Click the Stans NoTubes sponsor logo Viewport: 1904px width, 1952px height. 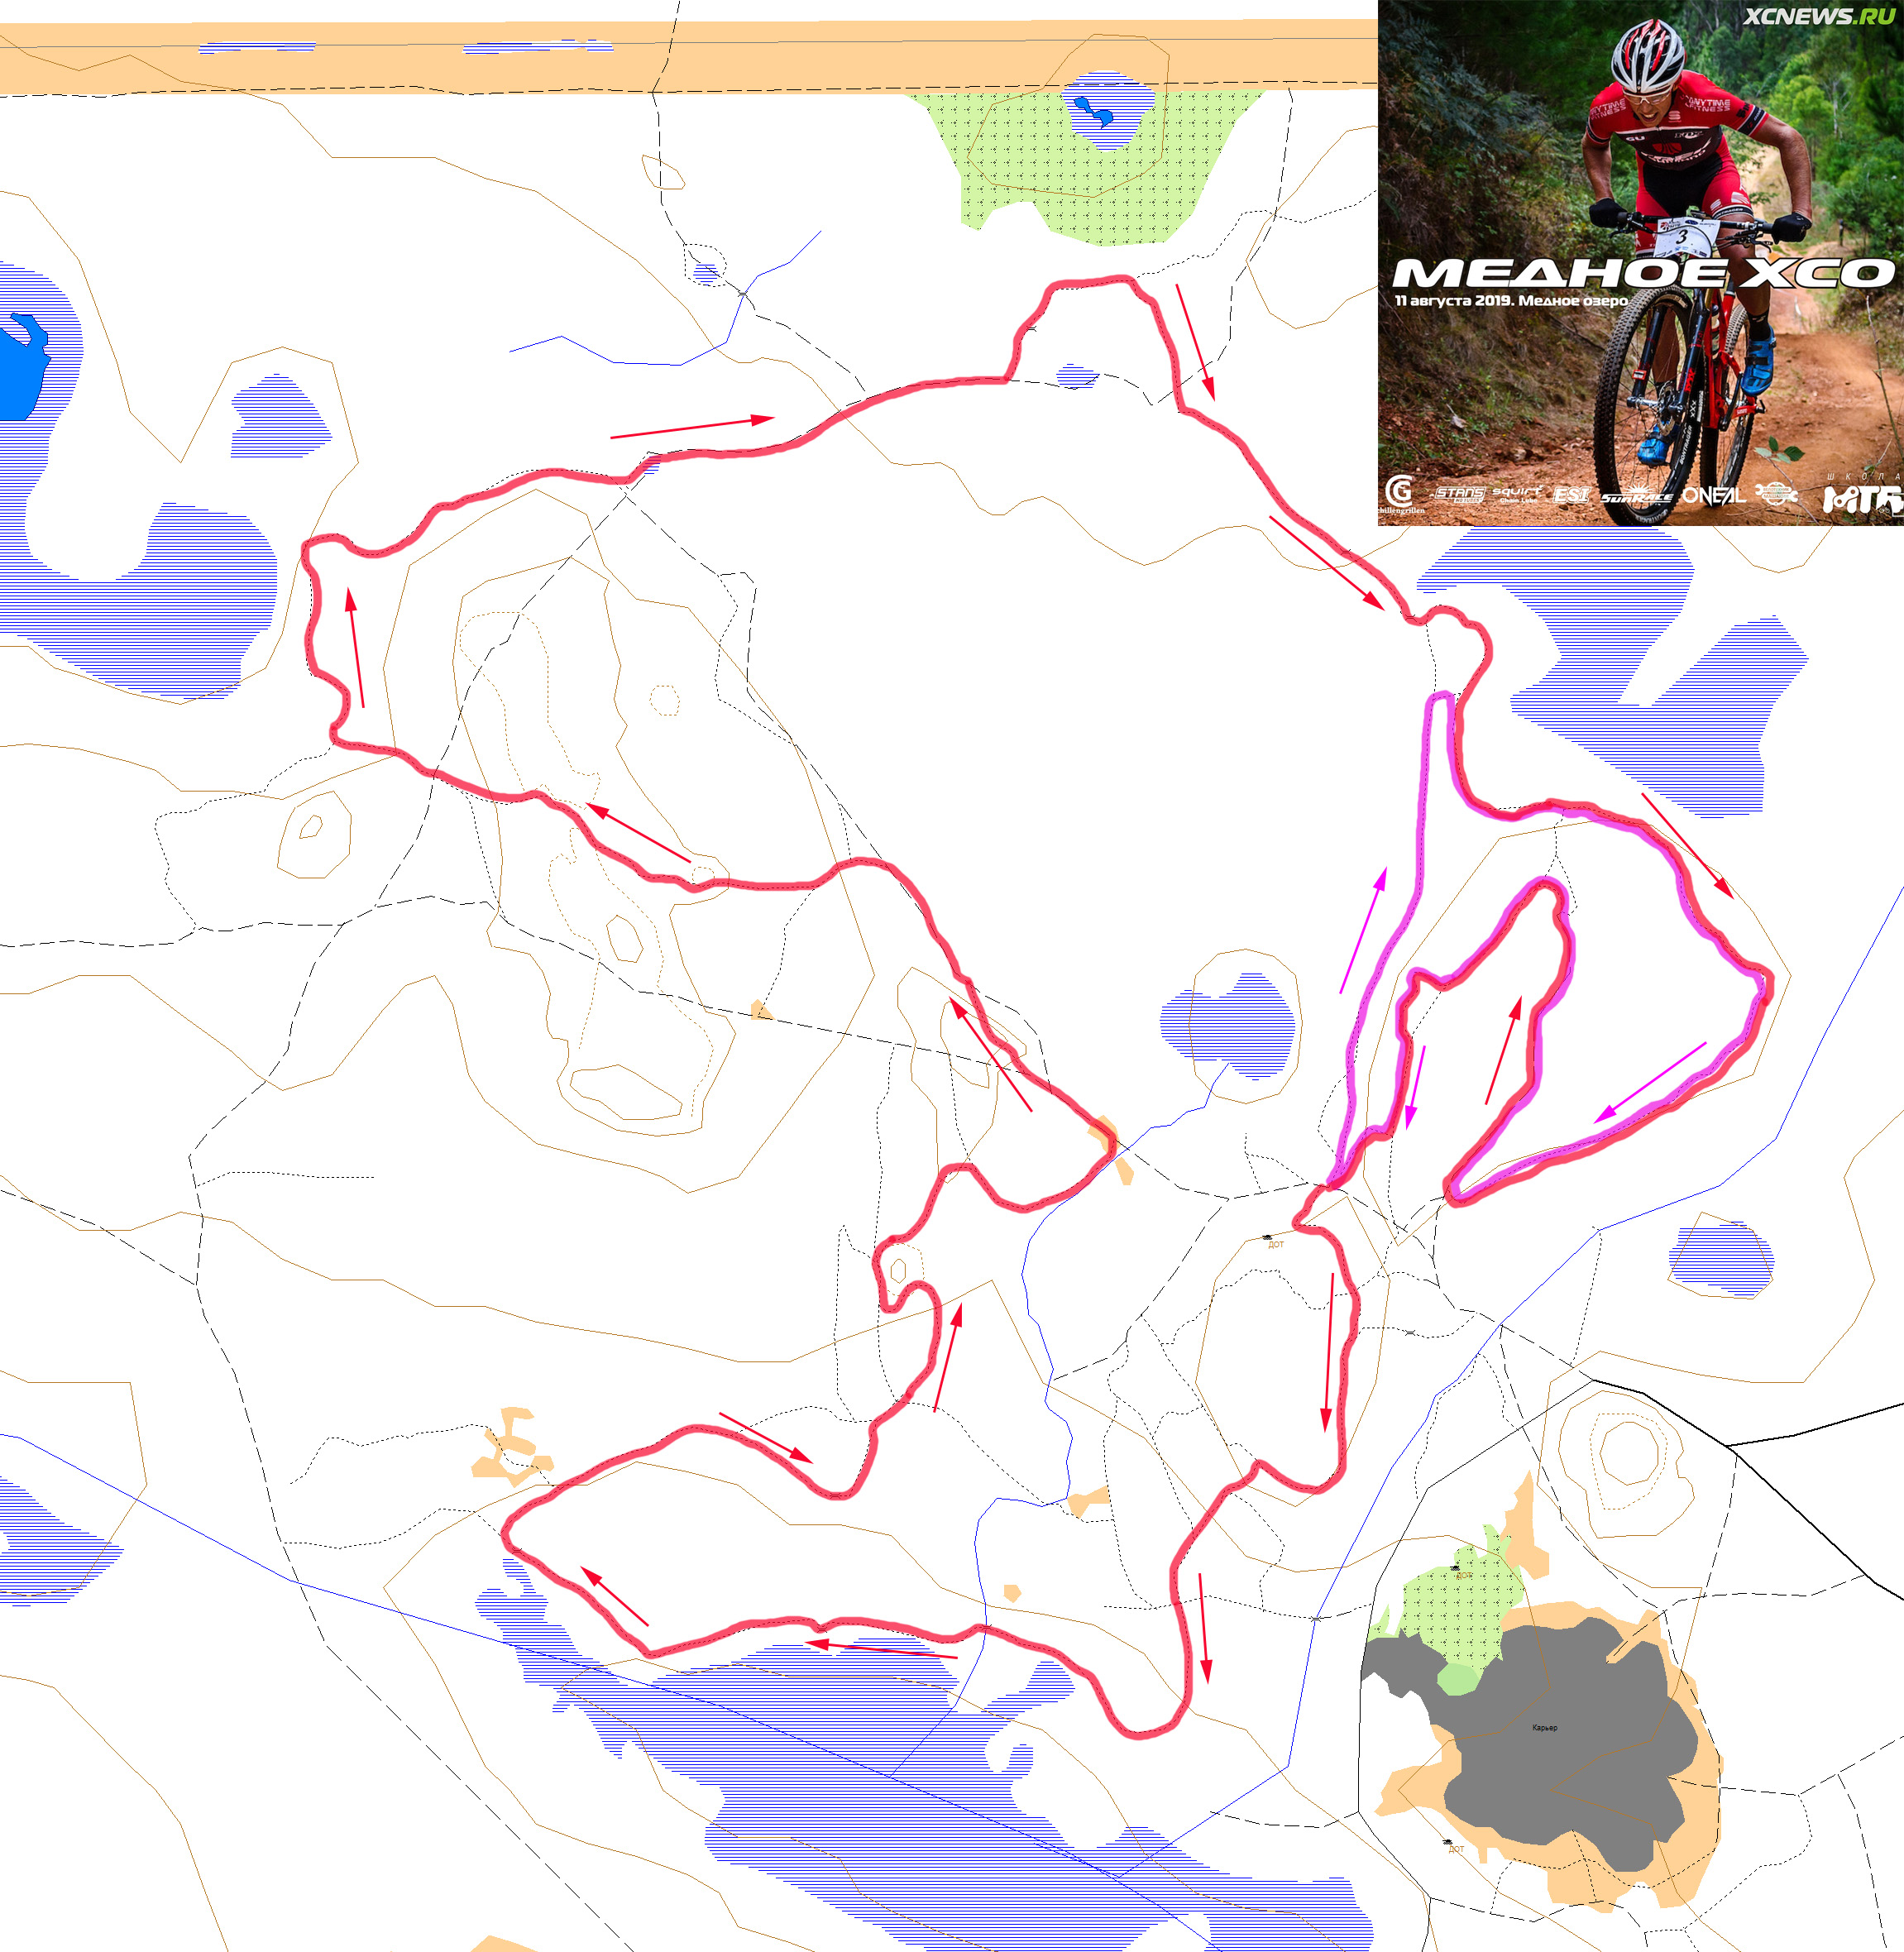click(1459, 494)
